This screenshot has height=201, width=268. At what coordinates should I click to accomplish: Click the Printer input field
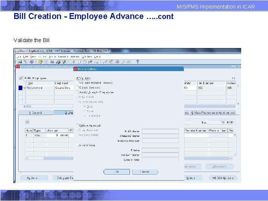coord(160,150)
